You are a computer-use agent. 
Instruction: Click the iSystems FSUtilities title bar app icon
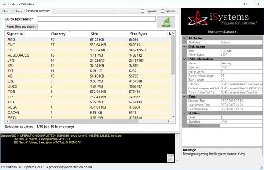(4, 4)
